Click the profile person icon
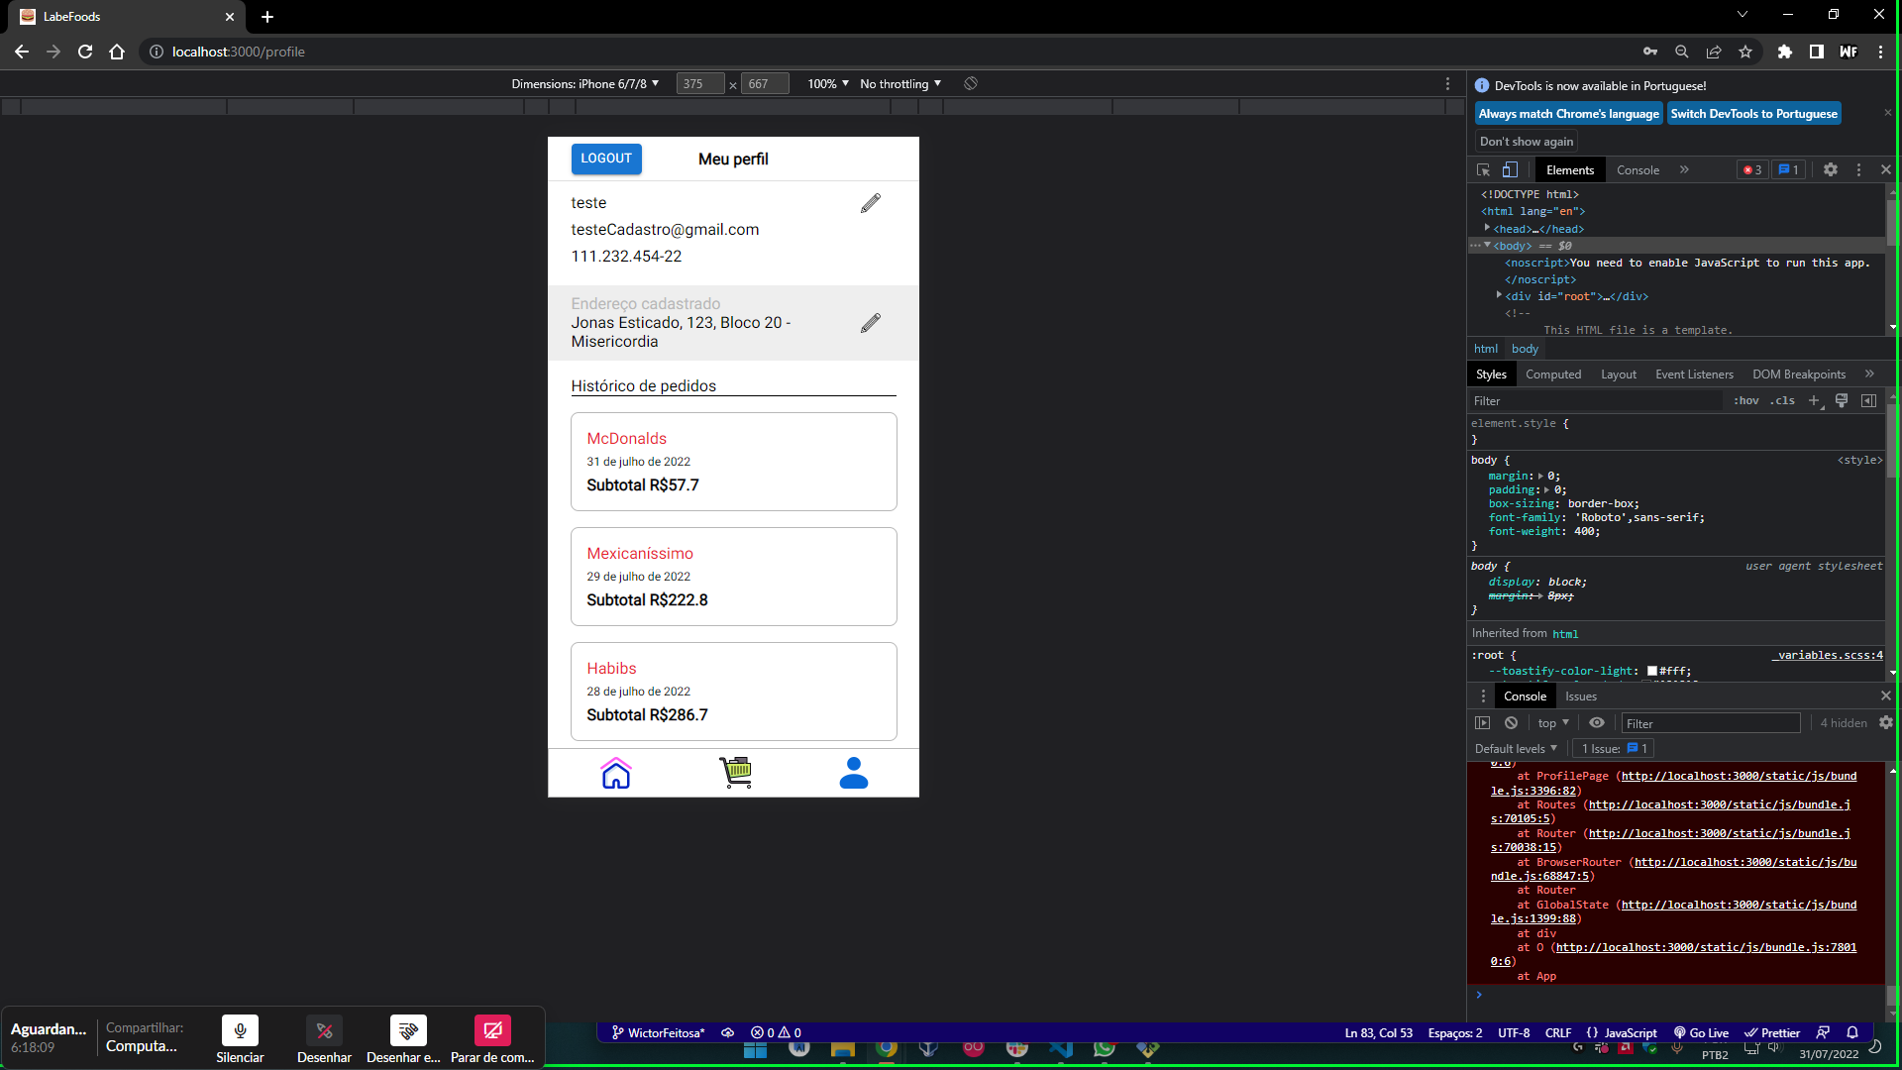The height and width of the screenshot is (1070, 1902). pos(853,773)
